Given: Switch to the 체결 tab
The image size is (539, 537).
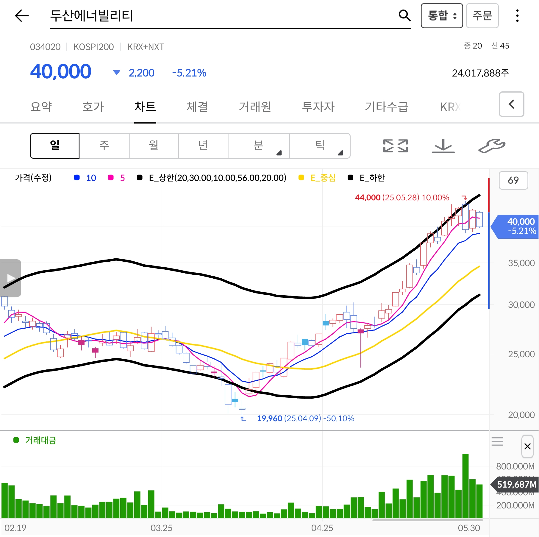Looking at the screenshot, I should point(197,107).
